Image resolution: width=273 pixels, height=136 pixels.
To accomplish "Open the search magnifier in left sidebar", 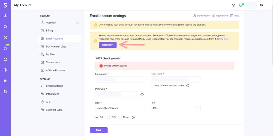I will (5, 27).
